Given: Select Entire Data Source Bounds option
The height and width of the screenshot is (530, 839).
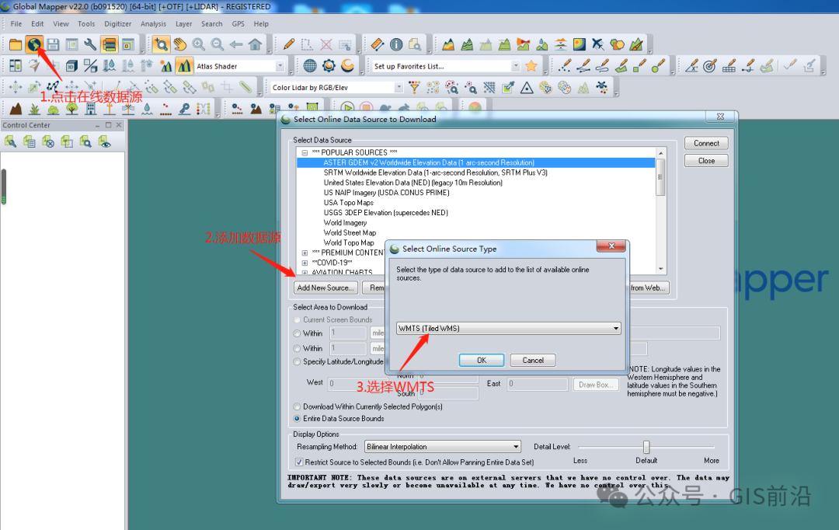Looking at the screenshot, I should (x=297, y=419).
